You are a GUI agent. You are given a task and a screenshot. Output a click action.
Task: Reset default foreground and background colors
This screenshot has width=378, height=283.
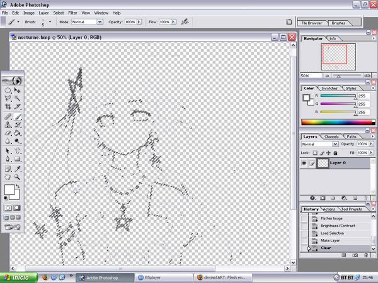(6, 198)
